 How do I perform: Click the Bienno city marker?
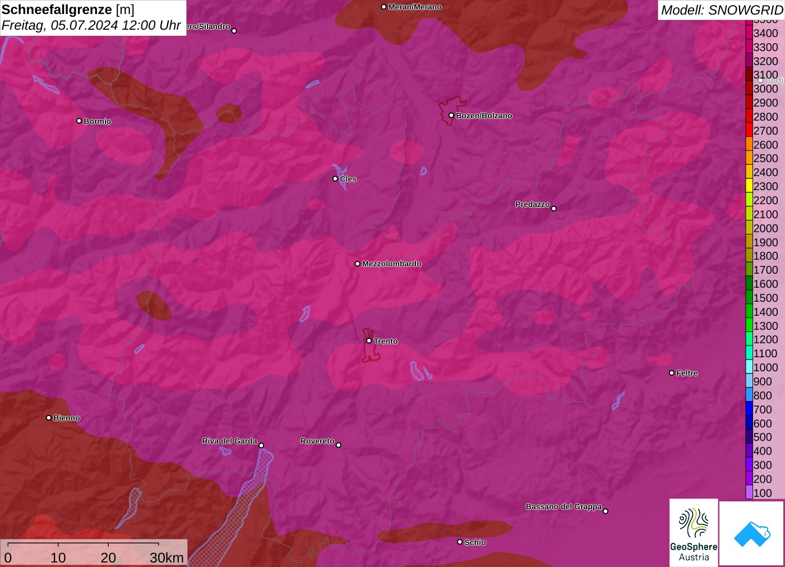(x=49, y=418)
